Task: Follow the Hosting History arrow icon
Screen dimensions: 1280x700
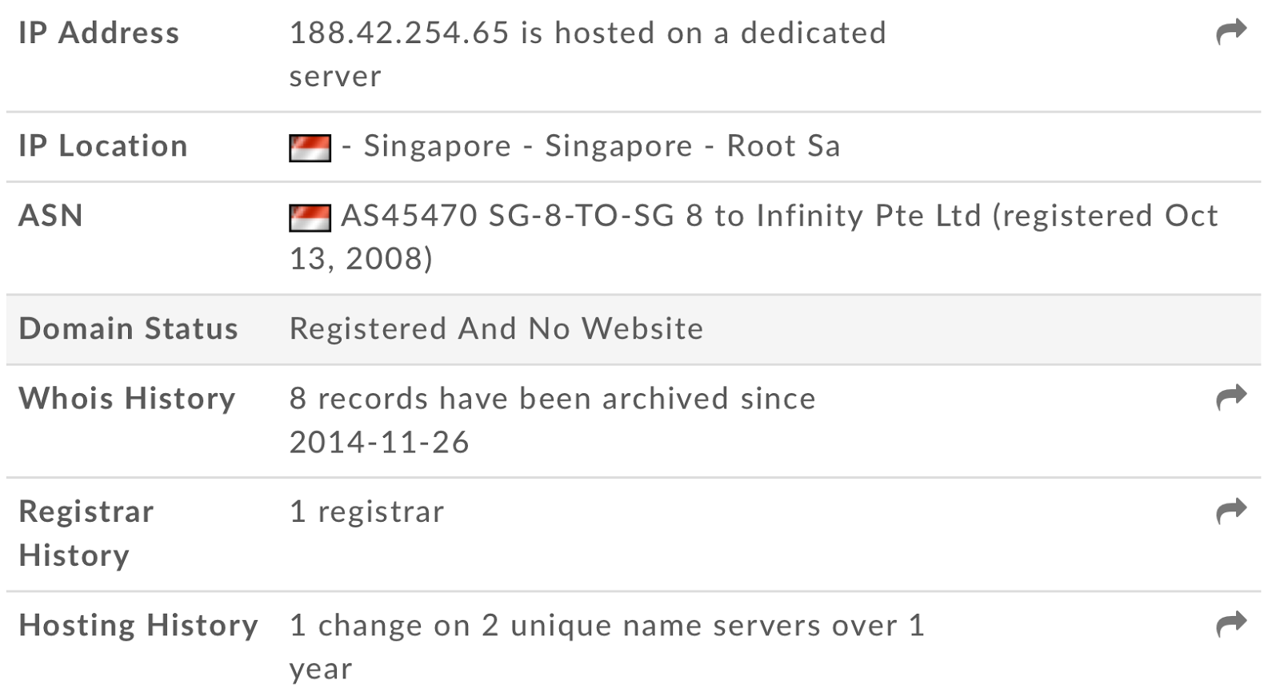Action: click(x=1231, y=624)
